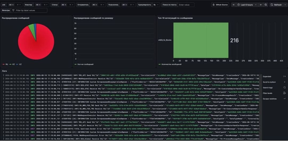The height and width of the screenshot is (141, 288).
Task: Click the v403_14_Stocks green bar
Action: [201, 40]
